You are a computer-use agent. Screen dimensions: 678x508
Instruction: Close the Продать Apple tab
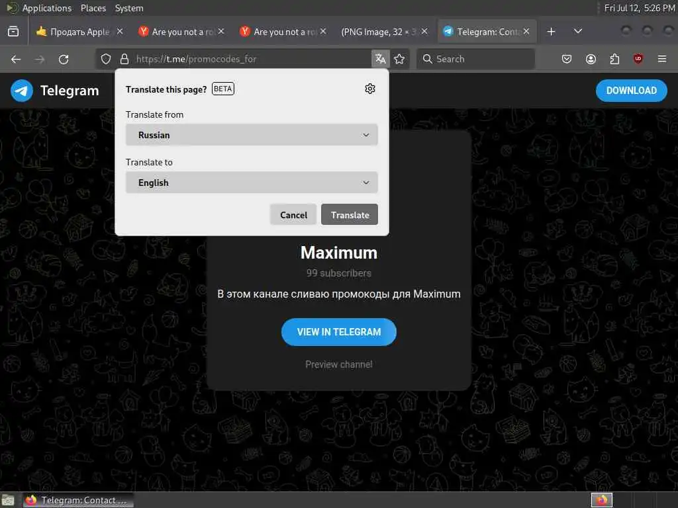pos(120,32)
